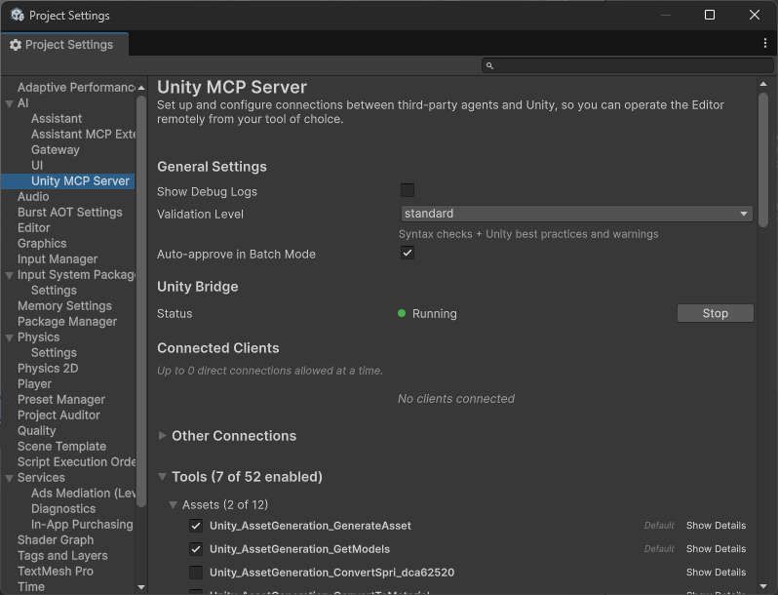778x595 pixels.
Task: Open Adaptive Performance settings
Action: pyautogui.click(x=76, y=88)
